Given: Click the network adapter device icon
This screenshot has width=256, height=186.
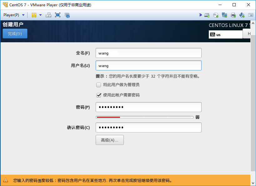Looking at the screenshot, I should (x=224, y=15).
